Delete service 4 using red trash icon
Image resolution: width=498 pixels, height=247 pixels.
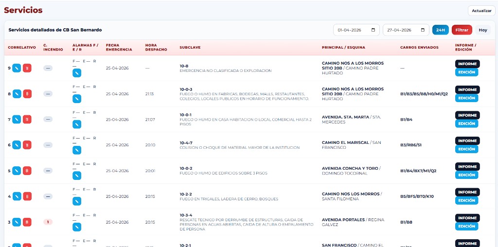point(27,196)
